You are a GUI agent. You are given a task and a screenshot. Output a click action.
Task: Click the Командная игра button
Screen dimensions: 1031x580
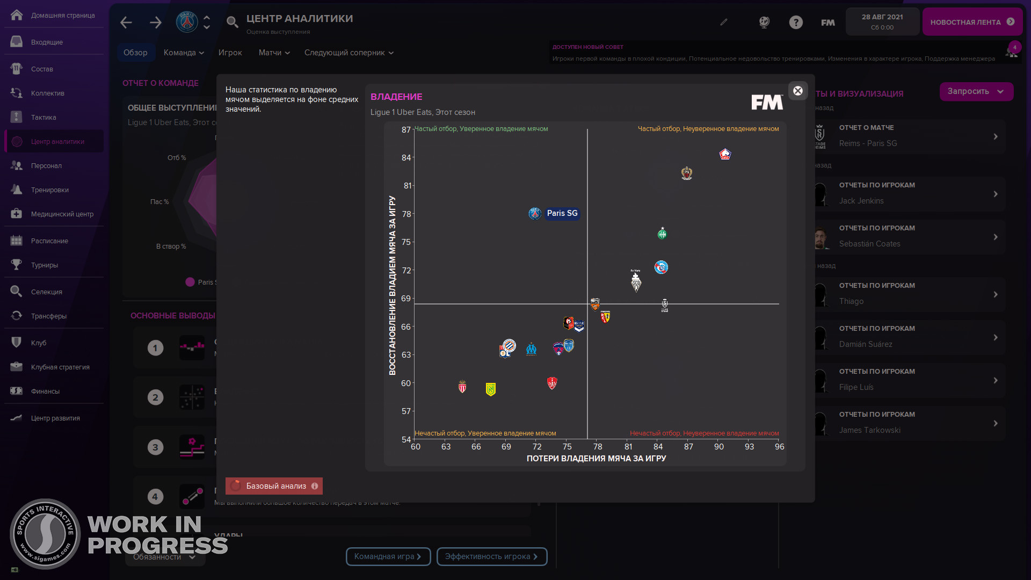[x=388, y=556]
